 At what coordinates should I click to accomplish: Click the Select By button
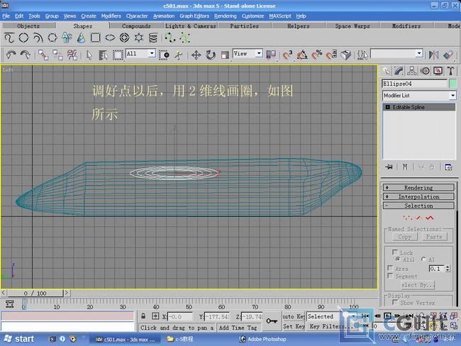(x=418, y=285)
